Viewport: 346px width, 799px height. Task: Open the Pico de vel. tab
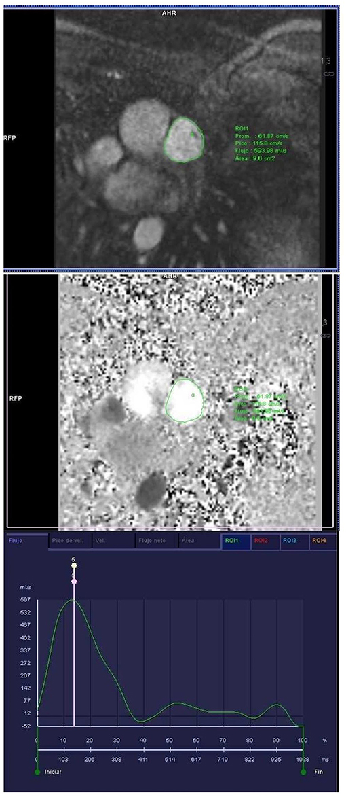pyautogui.click(x=70, y=541)
